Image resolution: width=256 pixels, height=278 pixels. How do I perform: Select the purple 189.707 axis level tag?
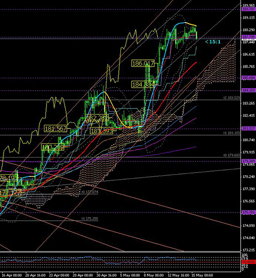pos(249,9)
